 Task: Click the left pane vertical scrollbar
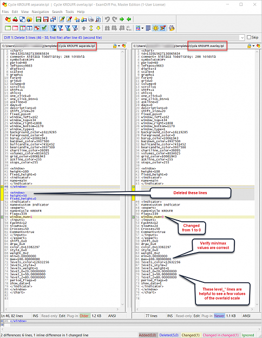[123, 178]
